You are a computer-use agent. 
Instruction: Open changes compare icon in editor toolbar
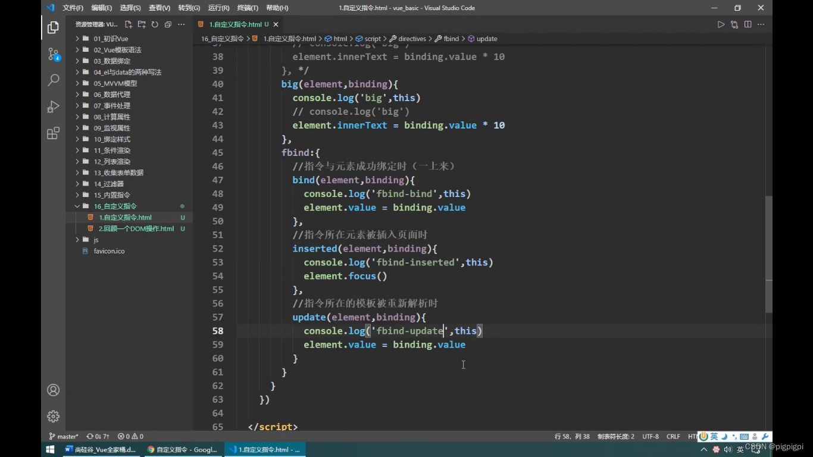coord(734,24)
